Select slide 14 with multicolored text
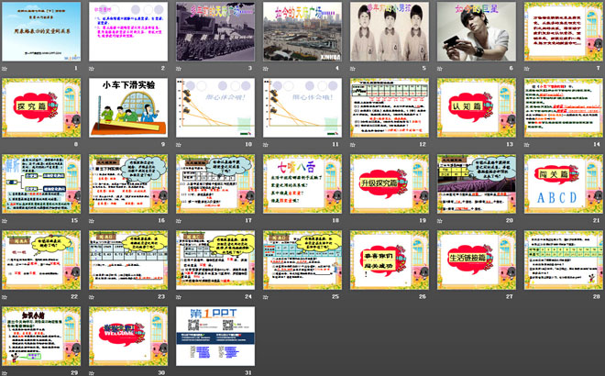Screen dimensions: 605x376 (564, 107)
